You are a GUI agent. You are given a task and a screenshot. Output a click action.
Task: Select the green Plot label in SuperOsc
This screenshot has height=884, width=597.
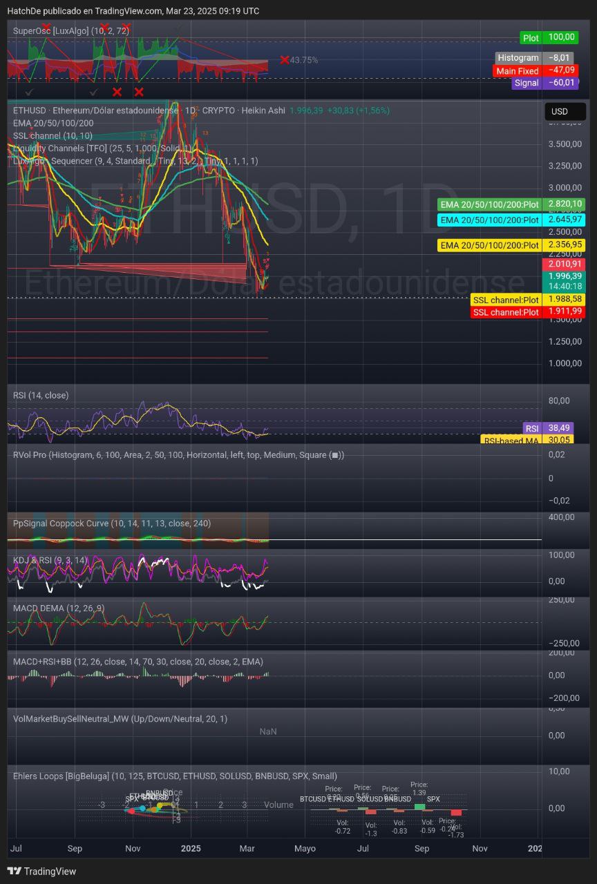tap(531, 38)
